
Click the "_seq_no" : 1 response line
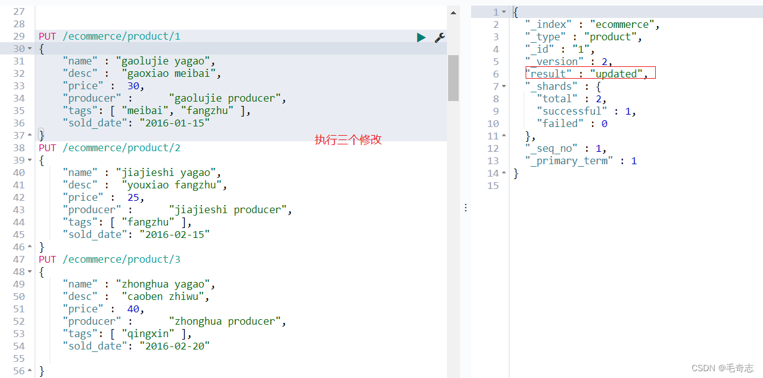point(565,149)
